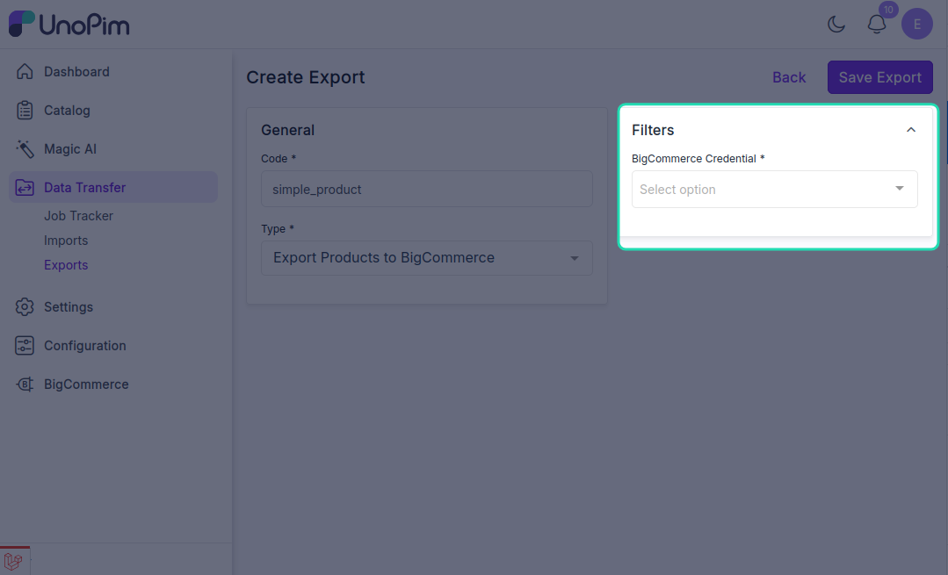948x575 pixels.
Task: Click the Back link
Action: (789, 77)
